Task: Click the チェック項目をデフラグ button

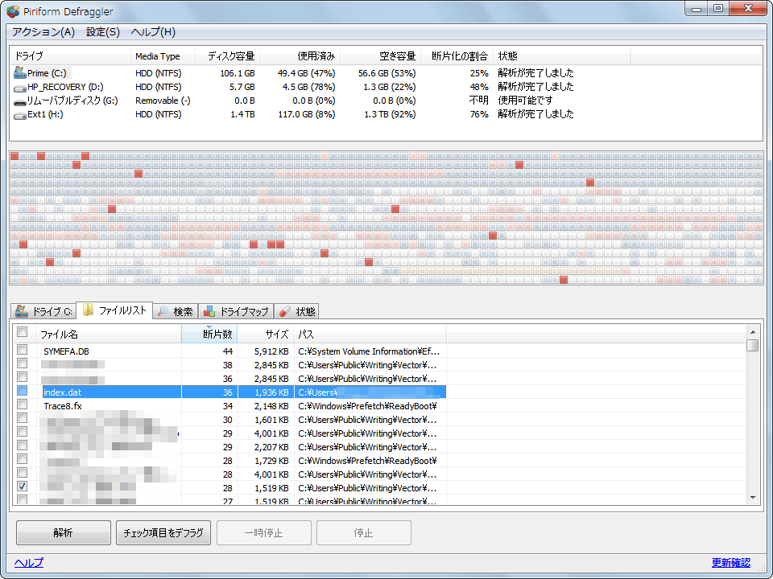Action: click(x=163, y=532)
